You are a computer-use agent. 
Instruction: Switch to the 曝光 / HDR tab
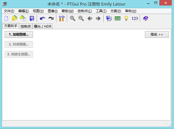(x=43, y=26)
